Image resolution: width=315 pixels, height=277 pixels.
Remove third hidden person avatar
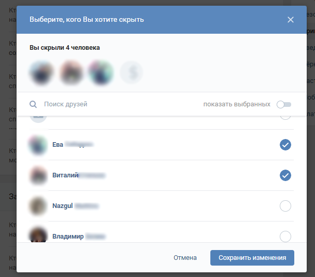101,73
